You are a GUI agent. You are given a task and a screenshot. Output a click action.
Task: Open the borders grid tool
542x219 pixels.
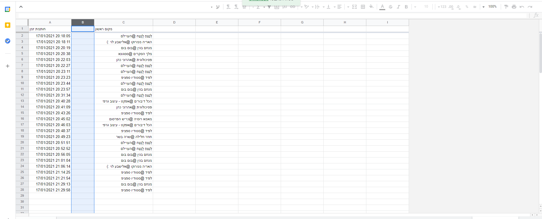(x=363, y=7)
